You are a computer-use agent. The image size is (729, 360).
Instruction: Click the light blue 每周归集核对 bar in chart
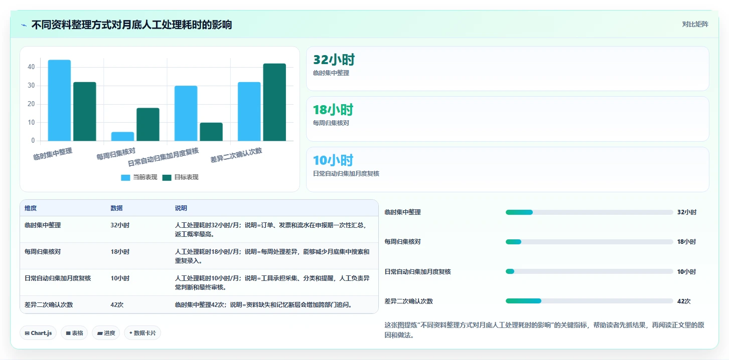click(122, 136)
